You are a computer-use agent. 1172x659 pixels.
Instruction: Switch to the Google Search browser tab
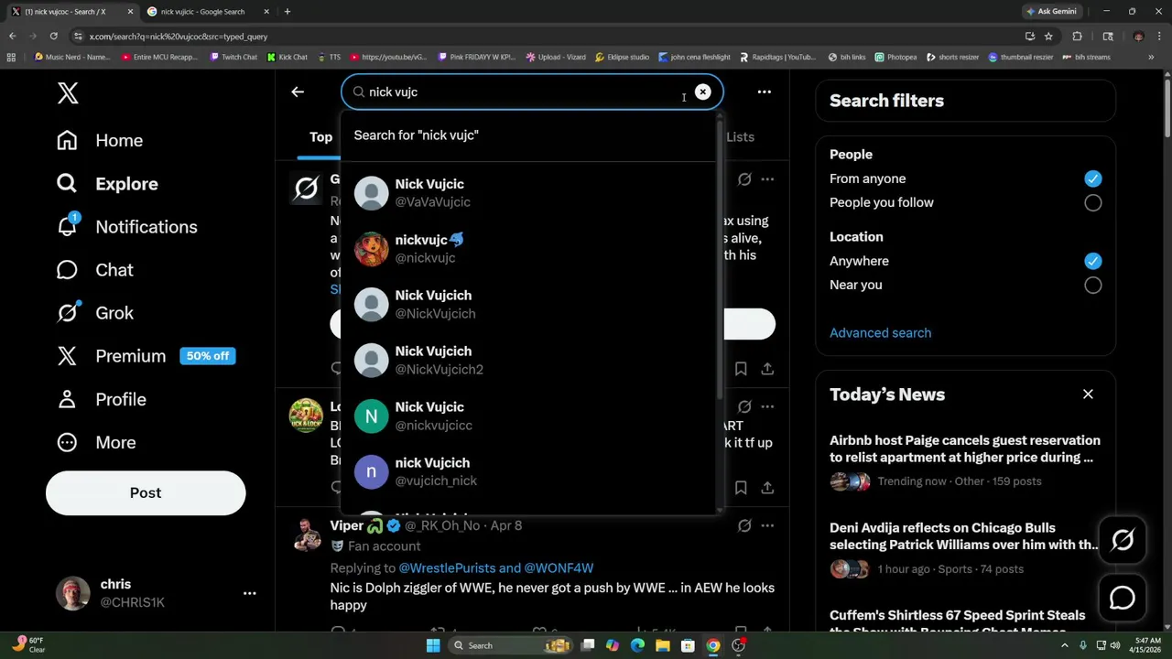point(209,11)
